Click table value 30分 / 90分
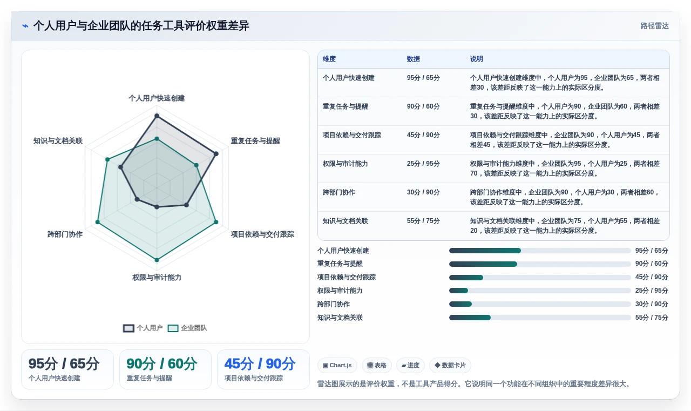This screenshot has width=691, height=411. coord(423,192)
